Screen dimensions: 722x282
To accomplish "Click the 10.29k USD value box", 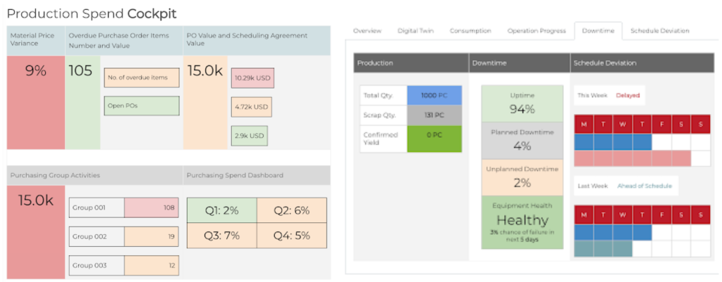I will (x=252, y=78).
